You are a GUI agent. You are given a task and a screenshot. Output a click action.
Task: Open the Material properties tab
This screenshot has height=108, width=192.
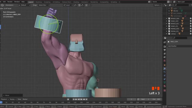(x=165, y=86)
